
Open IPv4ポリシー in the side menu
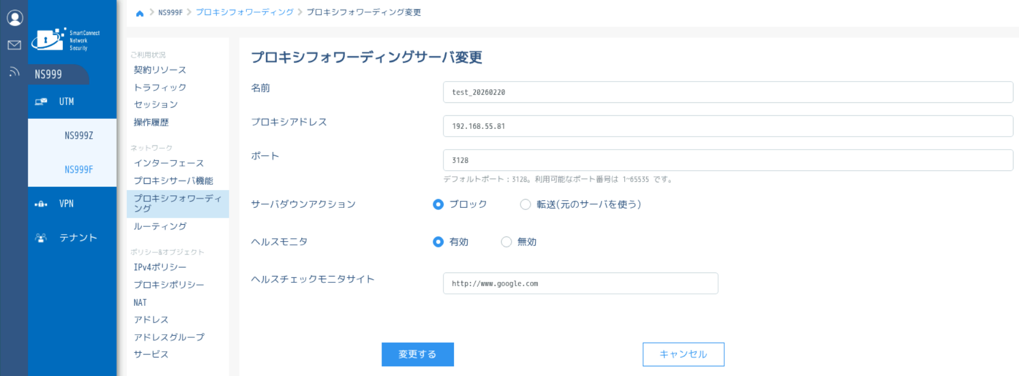tap(160, 267)
